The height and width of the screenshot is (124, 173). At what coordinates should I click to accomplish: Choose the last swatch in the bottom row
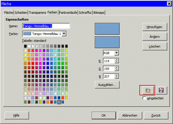pyautogui.click(x=63, y=102)
